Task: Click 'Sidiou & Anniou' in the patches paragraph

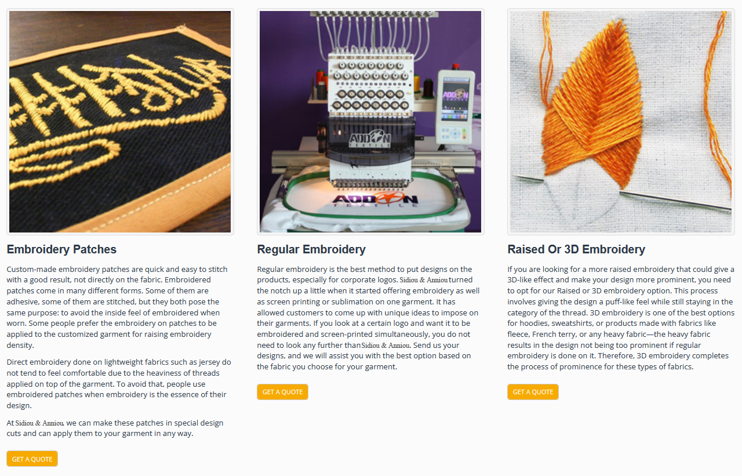Action: point(39,423)
